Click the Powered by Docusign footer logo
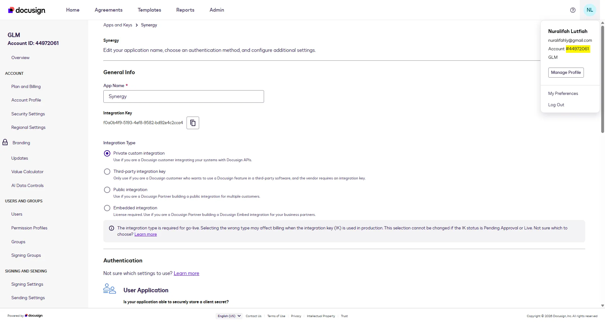 [x=34, y=316]
